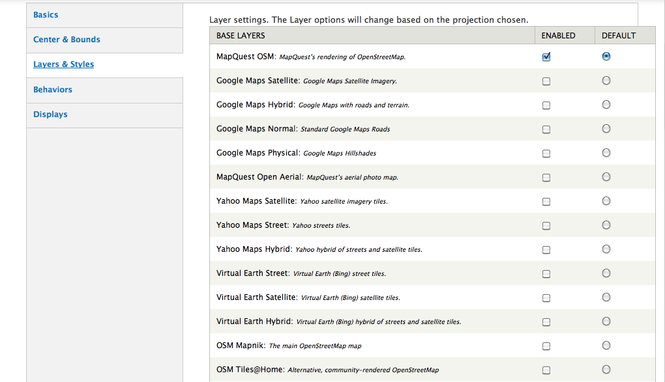Viewport: 665px width, 382px height.
Task: Select the Layers & Styles tab
Action: [x=63, y=64]
